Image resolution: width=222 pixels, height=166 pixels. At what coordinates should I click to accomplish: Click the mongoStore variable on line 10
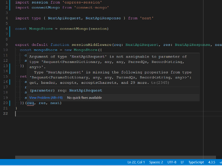click(46, 50)
